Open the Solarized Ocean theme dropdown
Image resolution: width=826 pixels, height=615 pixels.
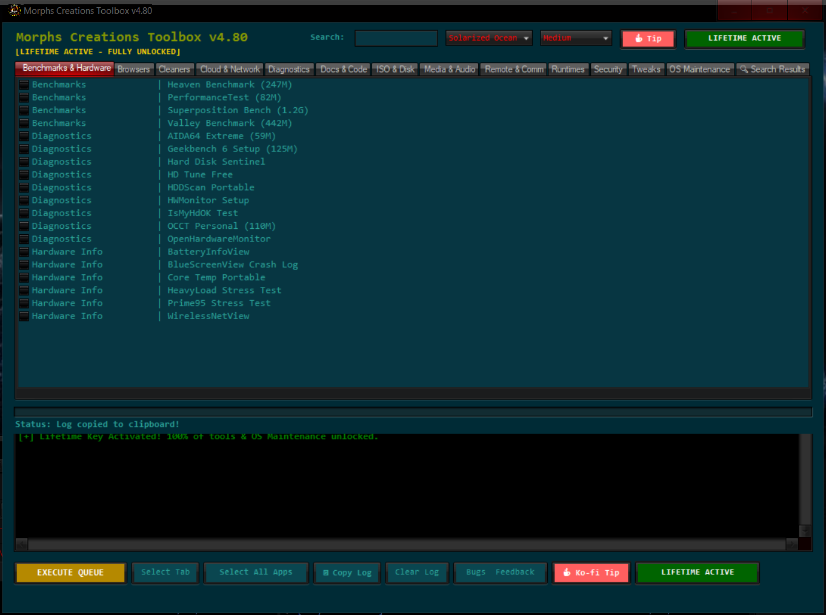tap(489, 38)
